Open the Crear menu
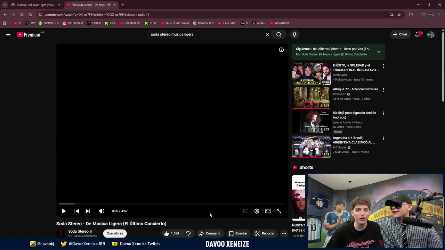 pyautogui.click(x=400, y=34)
